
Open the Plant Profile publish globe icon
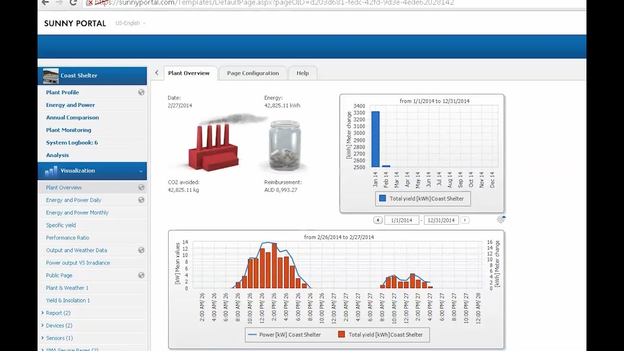click(x=141, y=92)
